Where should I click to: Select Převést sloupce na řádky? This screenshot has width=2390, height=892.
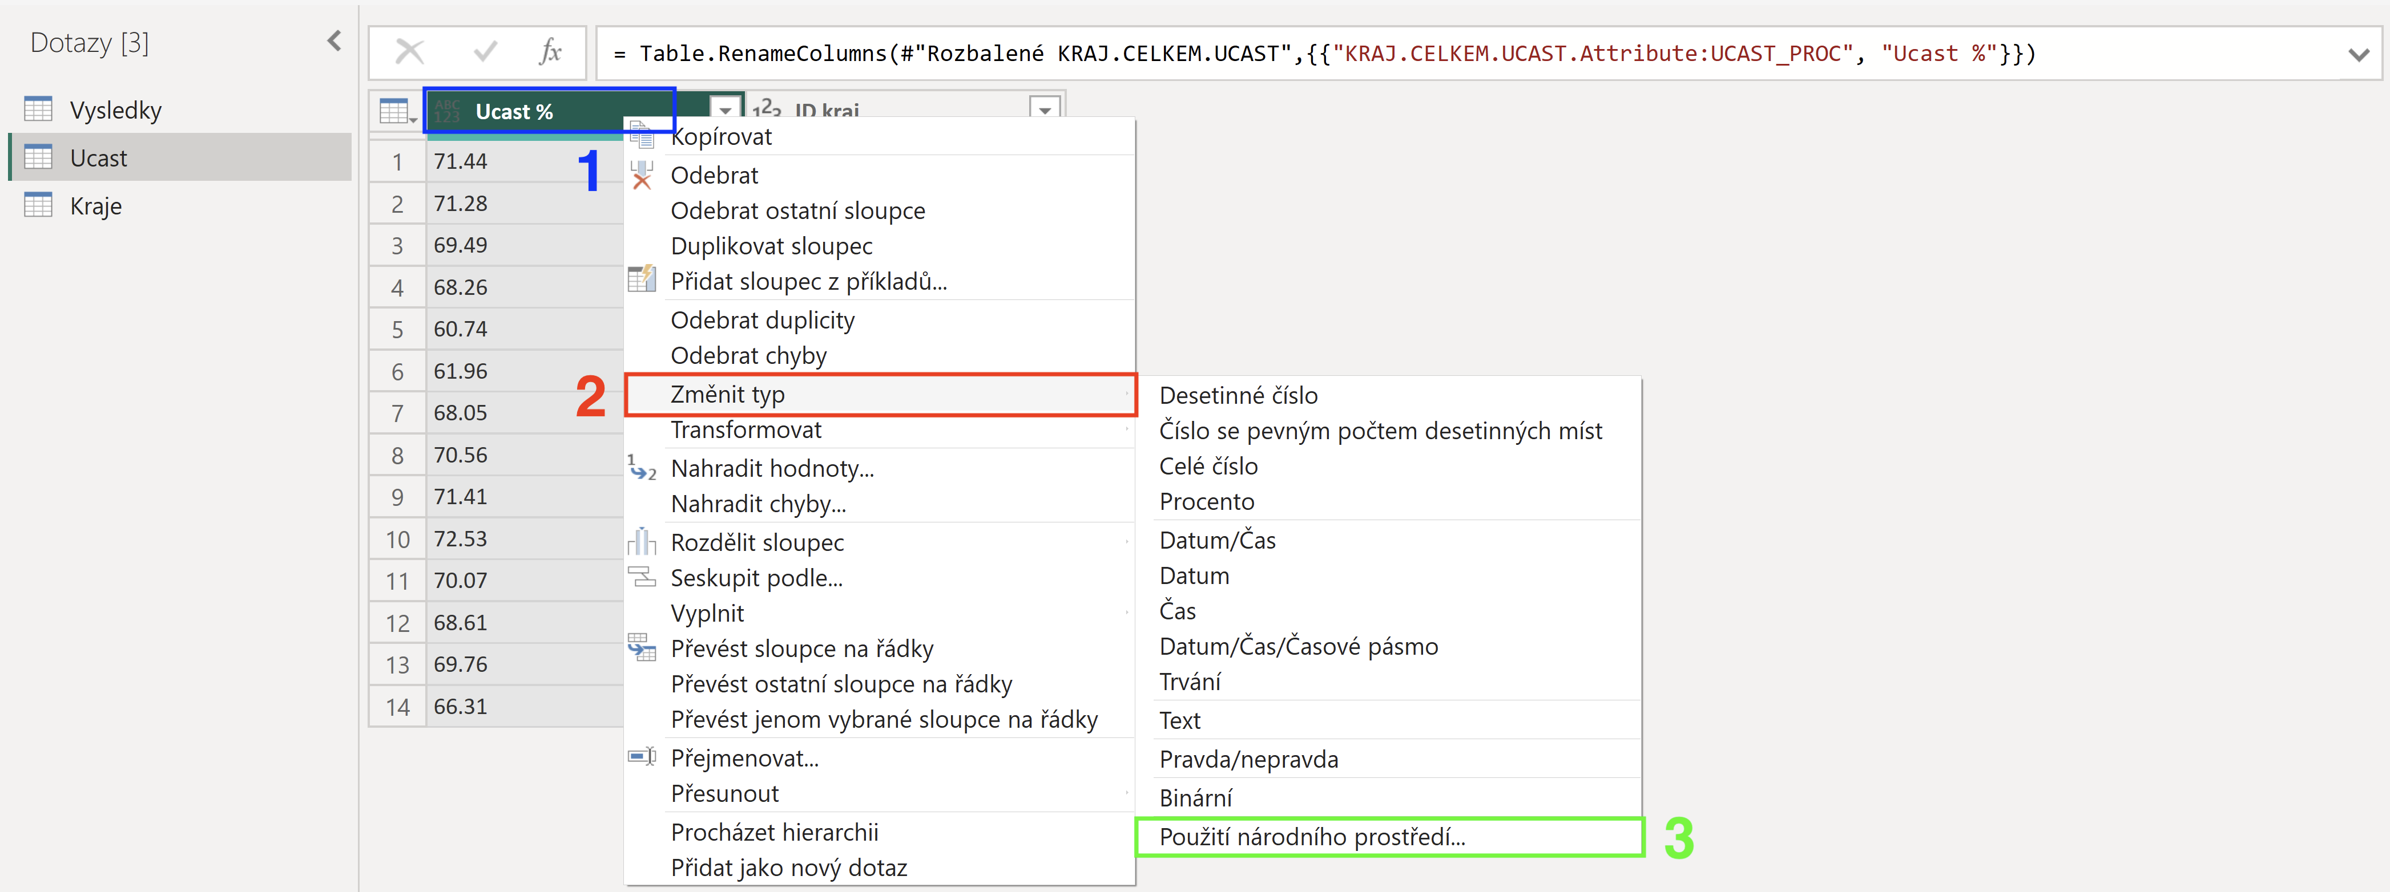pyautogui.click(x=880, y=648)
